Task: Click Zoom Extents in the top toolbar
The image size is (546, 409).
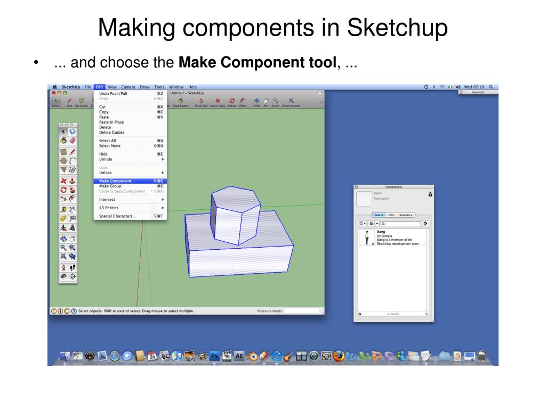Action: [291, 102]
